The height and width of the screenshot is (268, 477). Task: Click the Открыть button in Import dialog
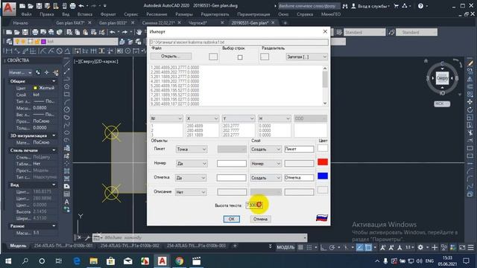pyautogui.click(x=171, y=57)
